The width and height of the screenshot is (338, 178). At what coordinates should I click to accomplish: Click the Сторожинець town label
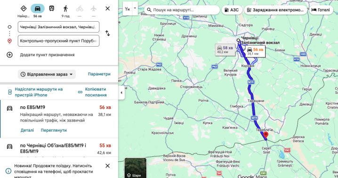tap(191, 87)
